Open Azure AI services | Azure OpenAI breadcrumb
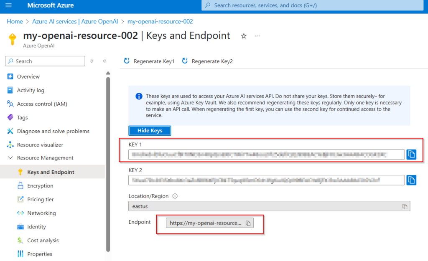Viewport: 428px width, 261px height. (75, 22)
